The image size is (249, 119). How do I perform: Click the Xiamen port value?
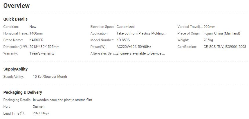[39, 107]
